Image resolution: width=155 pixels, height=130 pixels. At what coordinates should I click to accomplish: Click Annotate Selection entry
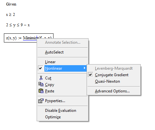coord(63,42)
